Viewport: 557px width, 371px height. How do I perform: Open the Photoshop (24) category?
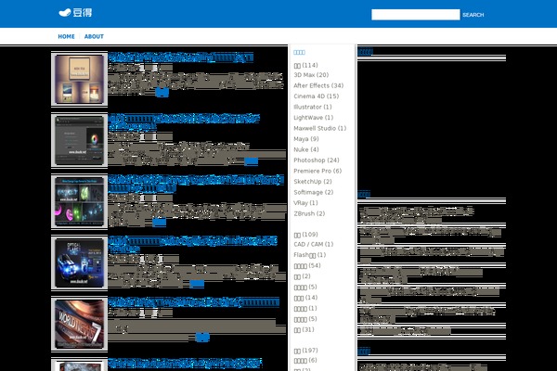tap(317, 160)
